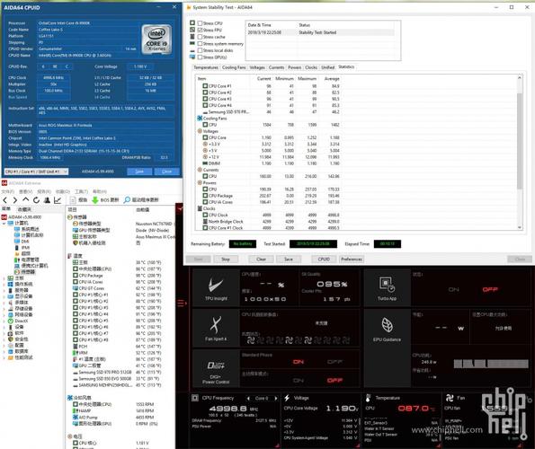Click the Voltage lightning bolt icon
The height and width of the screenshot is (449, 535).
click(x=287, y=398)
